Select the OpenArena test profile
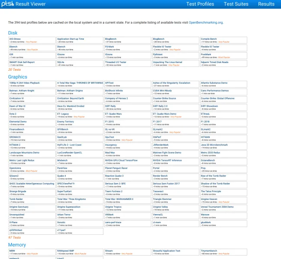281x259 pixels. [32, 169]
